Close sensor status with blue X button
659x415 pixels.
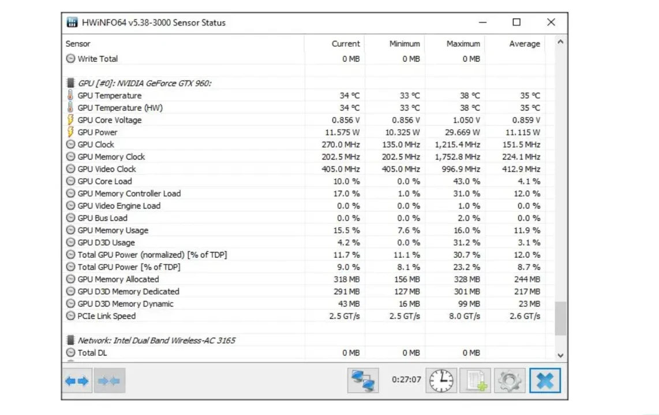click(x=545, y=380)
